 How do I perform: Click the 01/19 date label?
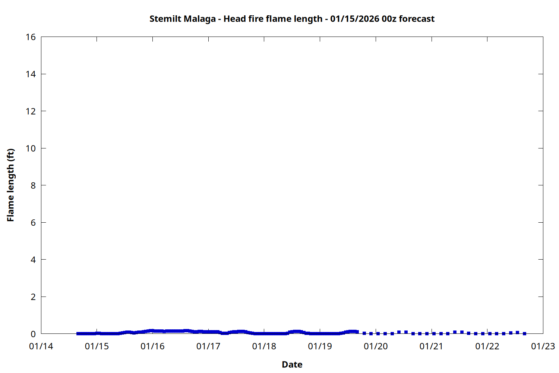(x=320, y=347)
